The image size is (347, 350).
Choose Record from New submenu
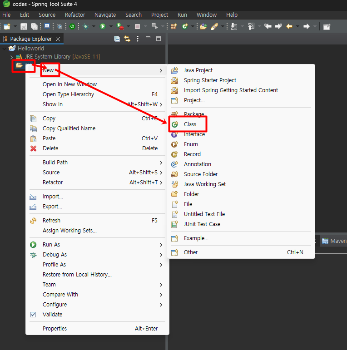[x=241, y=154]
